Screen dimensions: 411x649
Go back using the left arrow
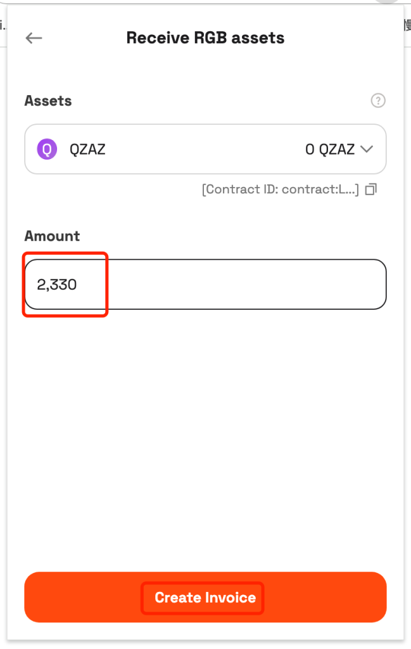pos(34,38)
